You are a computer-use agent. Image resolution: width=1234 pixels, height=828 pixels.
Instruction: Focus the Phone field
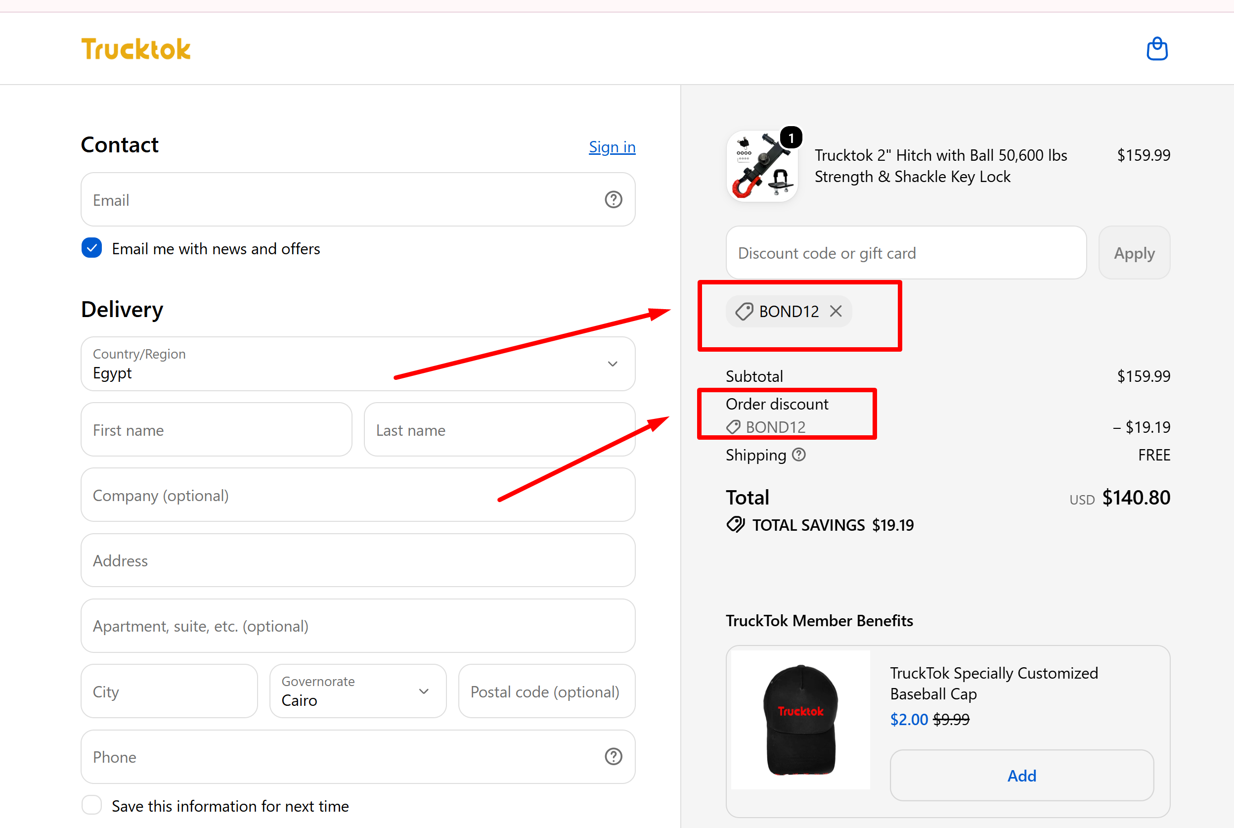[358, 756]
